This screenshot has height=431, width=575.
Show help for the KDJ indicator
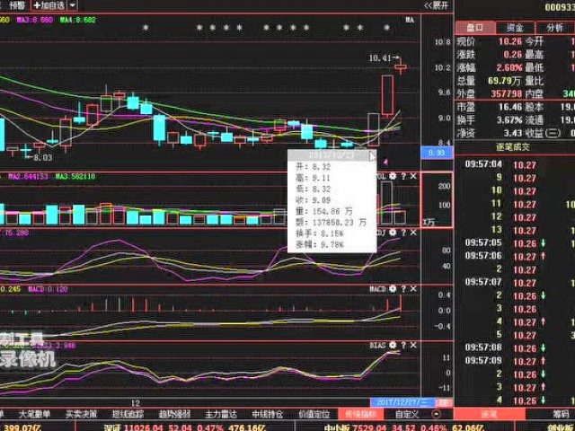click(403, 233)
